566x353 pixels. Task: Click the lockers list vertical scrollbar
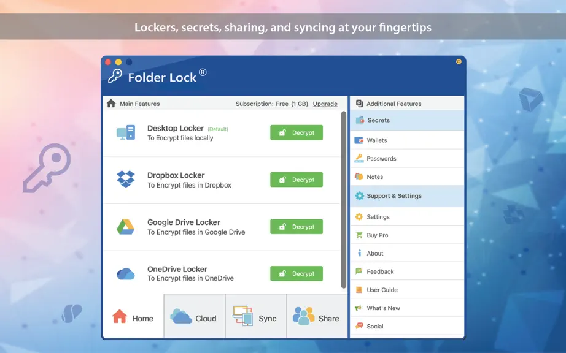344,200
